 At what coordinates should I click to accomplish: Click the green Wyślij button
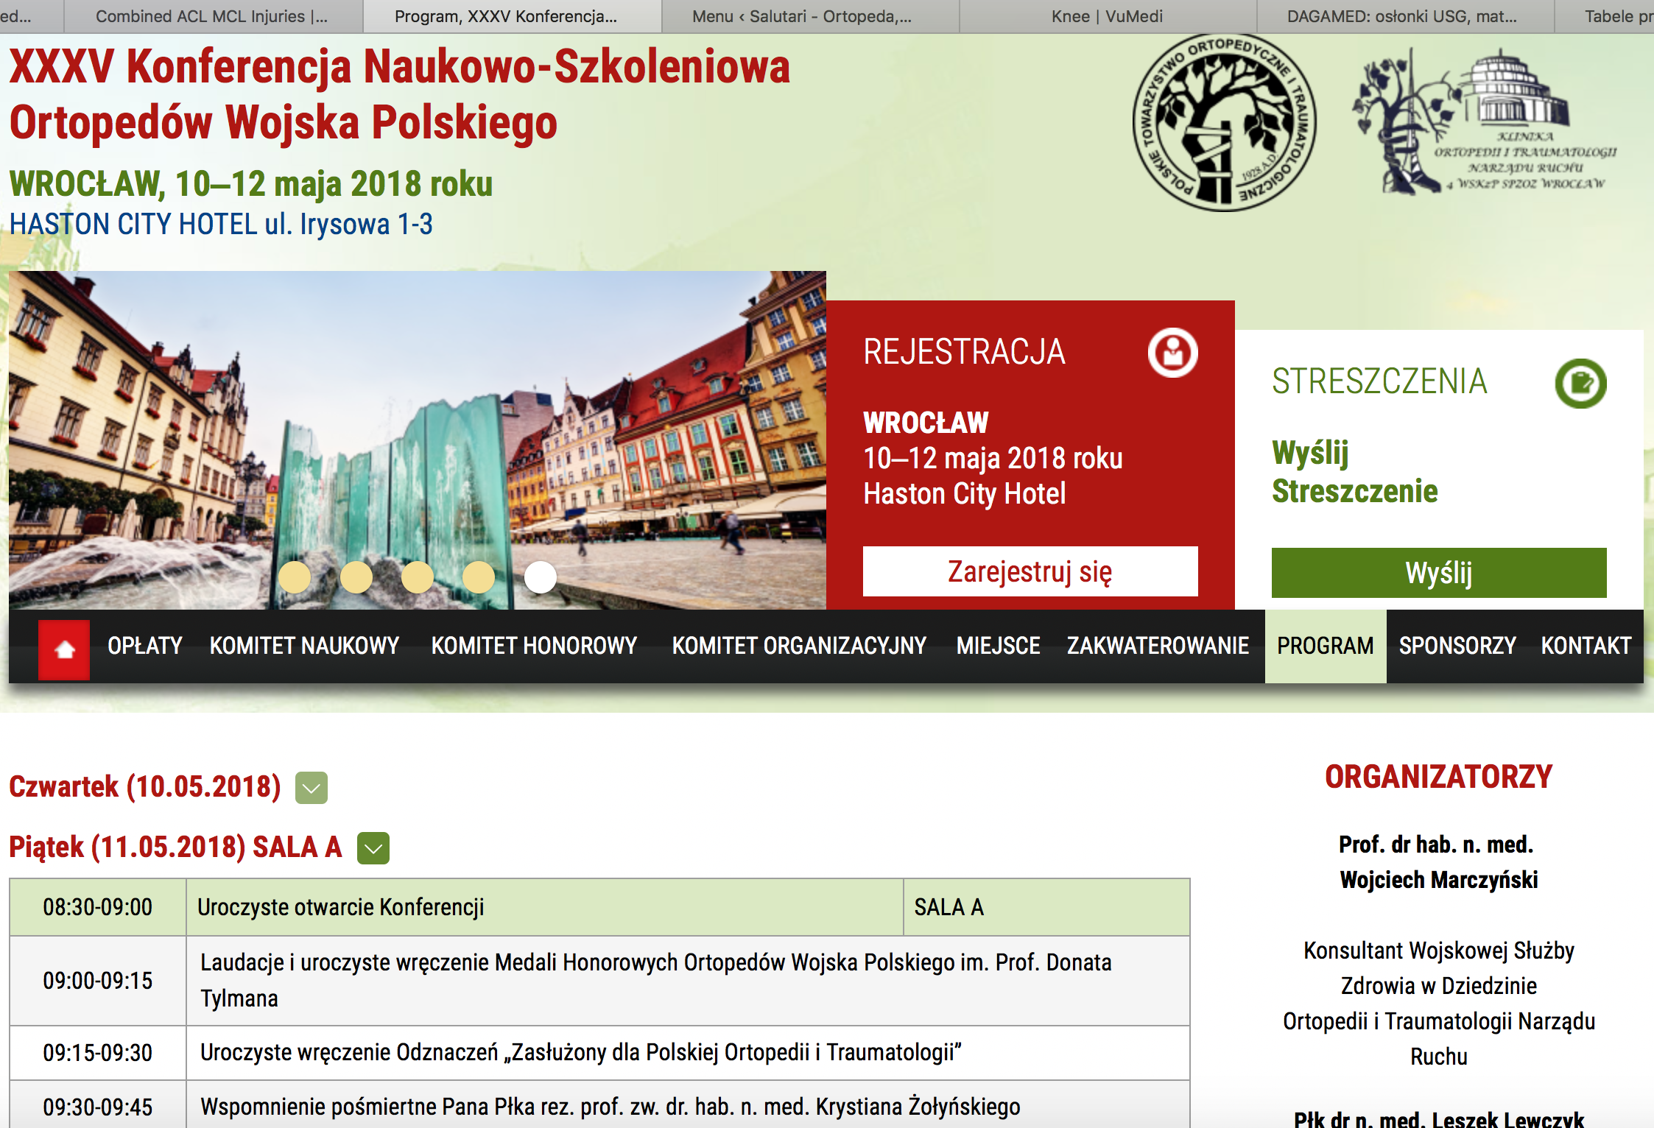tap(1438, 573)
